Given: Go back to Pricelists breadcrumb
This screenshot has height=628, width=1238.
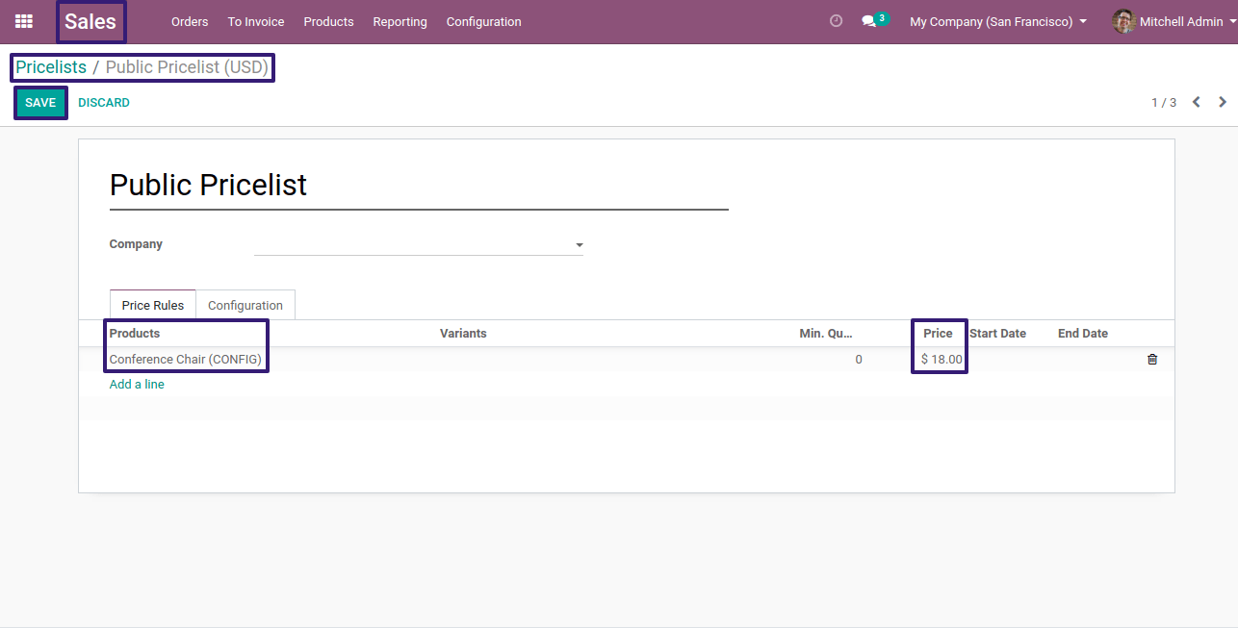Looking at the screenshot, I should click(51, 67).
